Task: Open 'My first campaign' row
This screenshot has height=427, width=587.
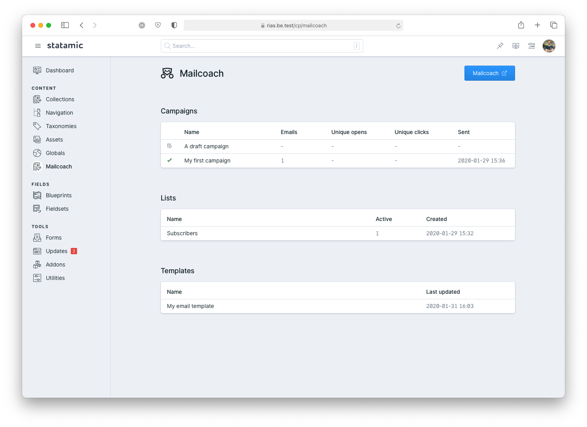Action: (338, 161)
